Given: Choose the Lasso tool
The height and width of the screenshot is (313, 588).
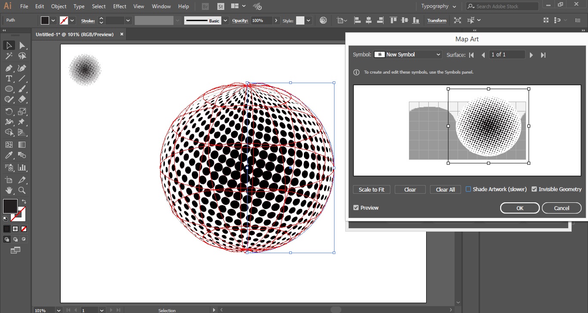Looking at the screenshot, I should point(22,56).
